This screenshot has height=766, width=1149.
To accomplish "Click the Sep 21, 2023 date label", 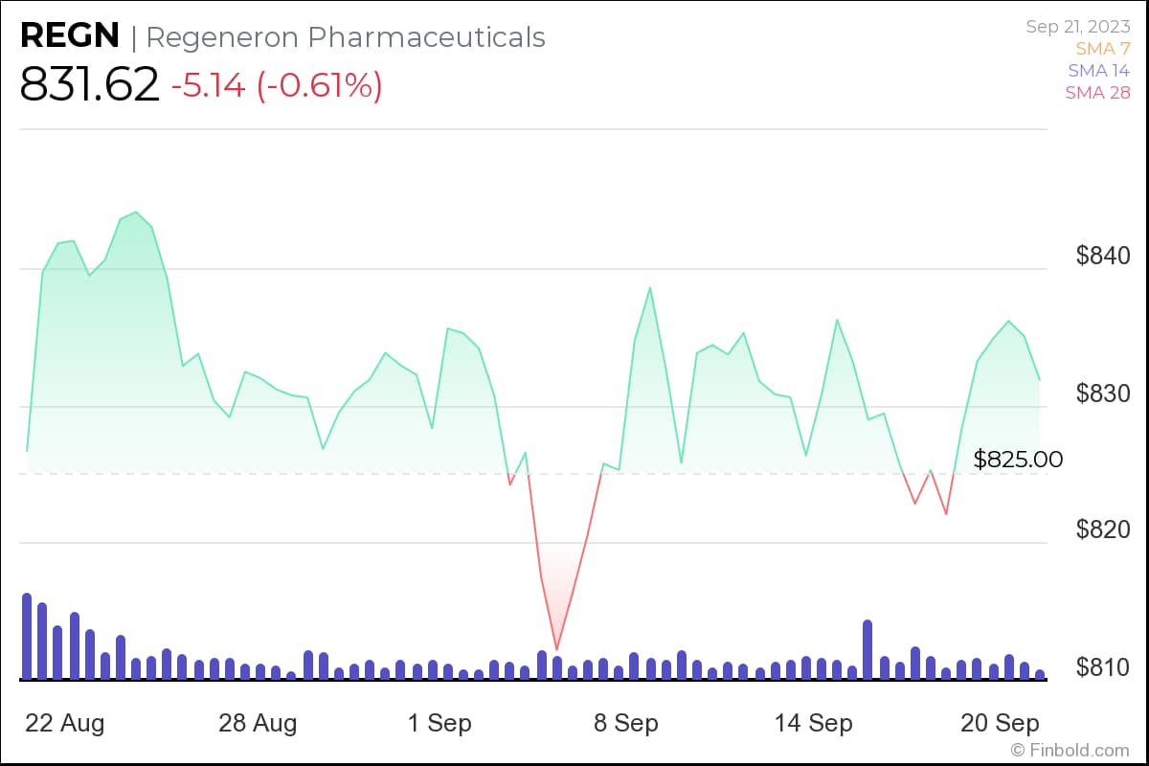I will click(1078, 27).
